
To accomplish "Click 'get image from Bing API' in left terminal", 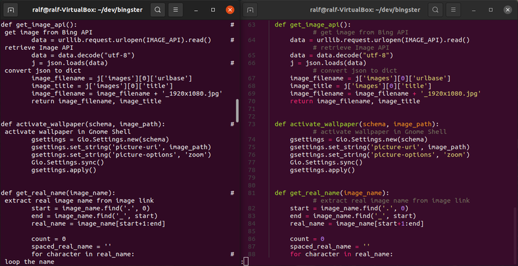I will [49, 32].
